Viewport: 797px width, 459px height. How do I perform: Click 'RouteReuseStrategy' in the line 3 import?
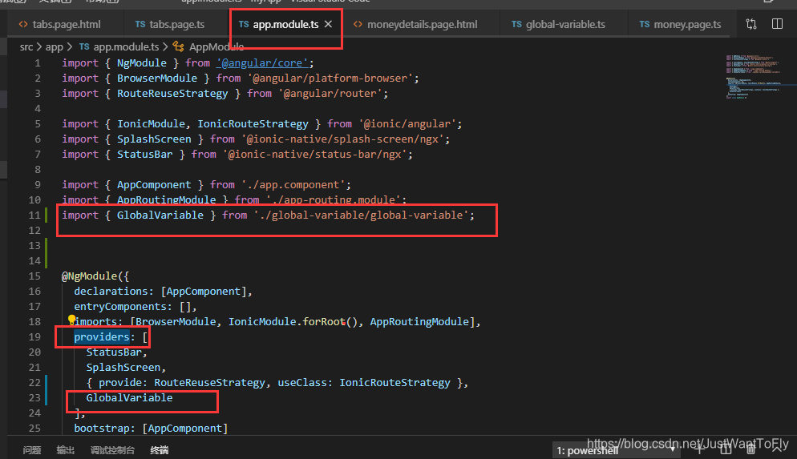click(x=172, y=94)
